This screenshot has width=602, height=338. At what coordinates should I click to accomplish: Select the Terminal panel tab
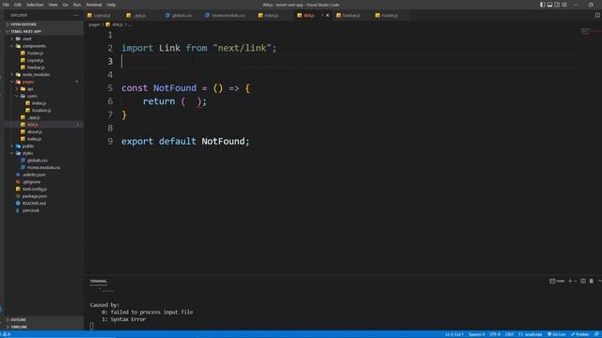coord(98,282)
